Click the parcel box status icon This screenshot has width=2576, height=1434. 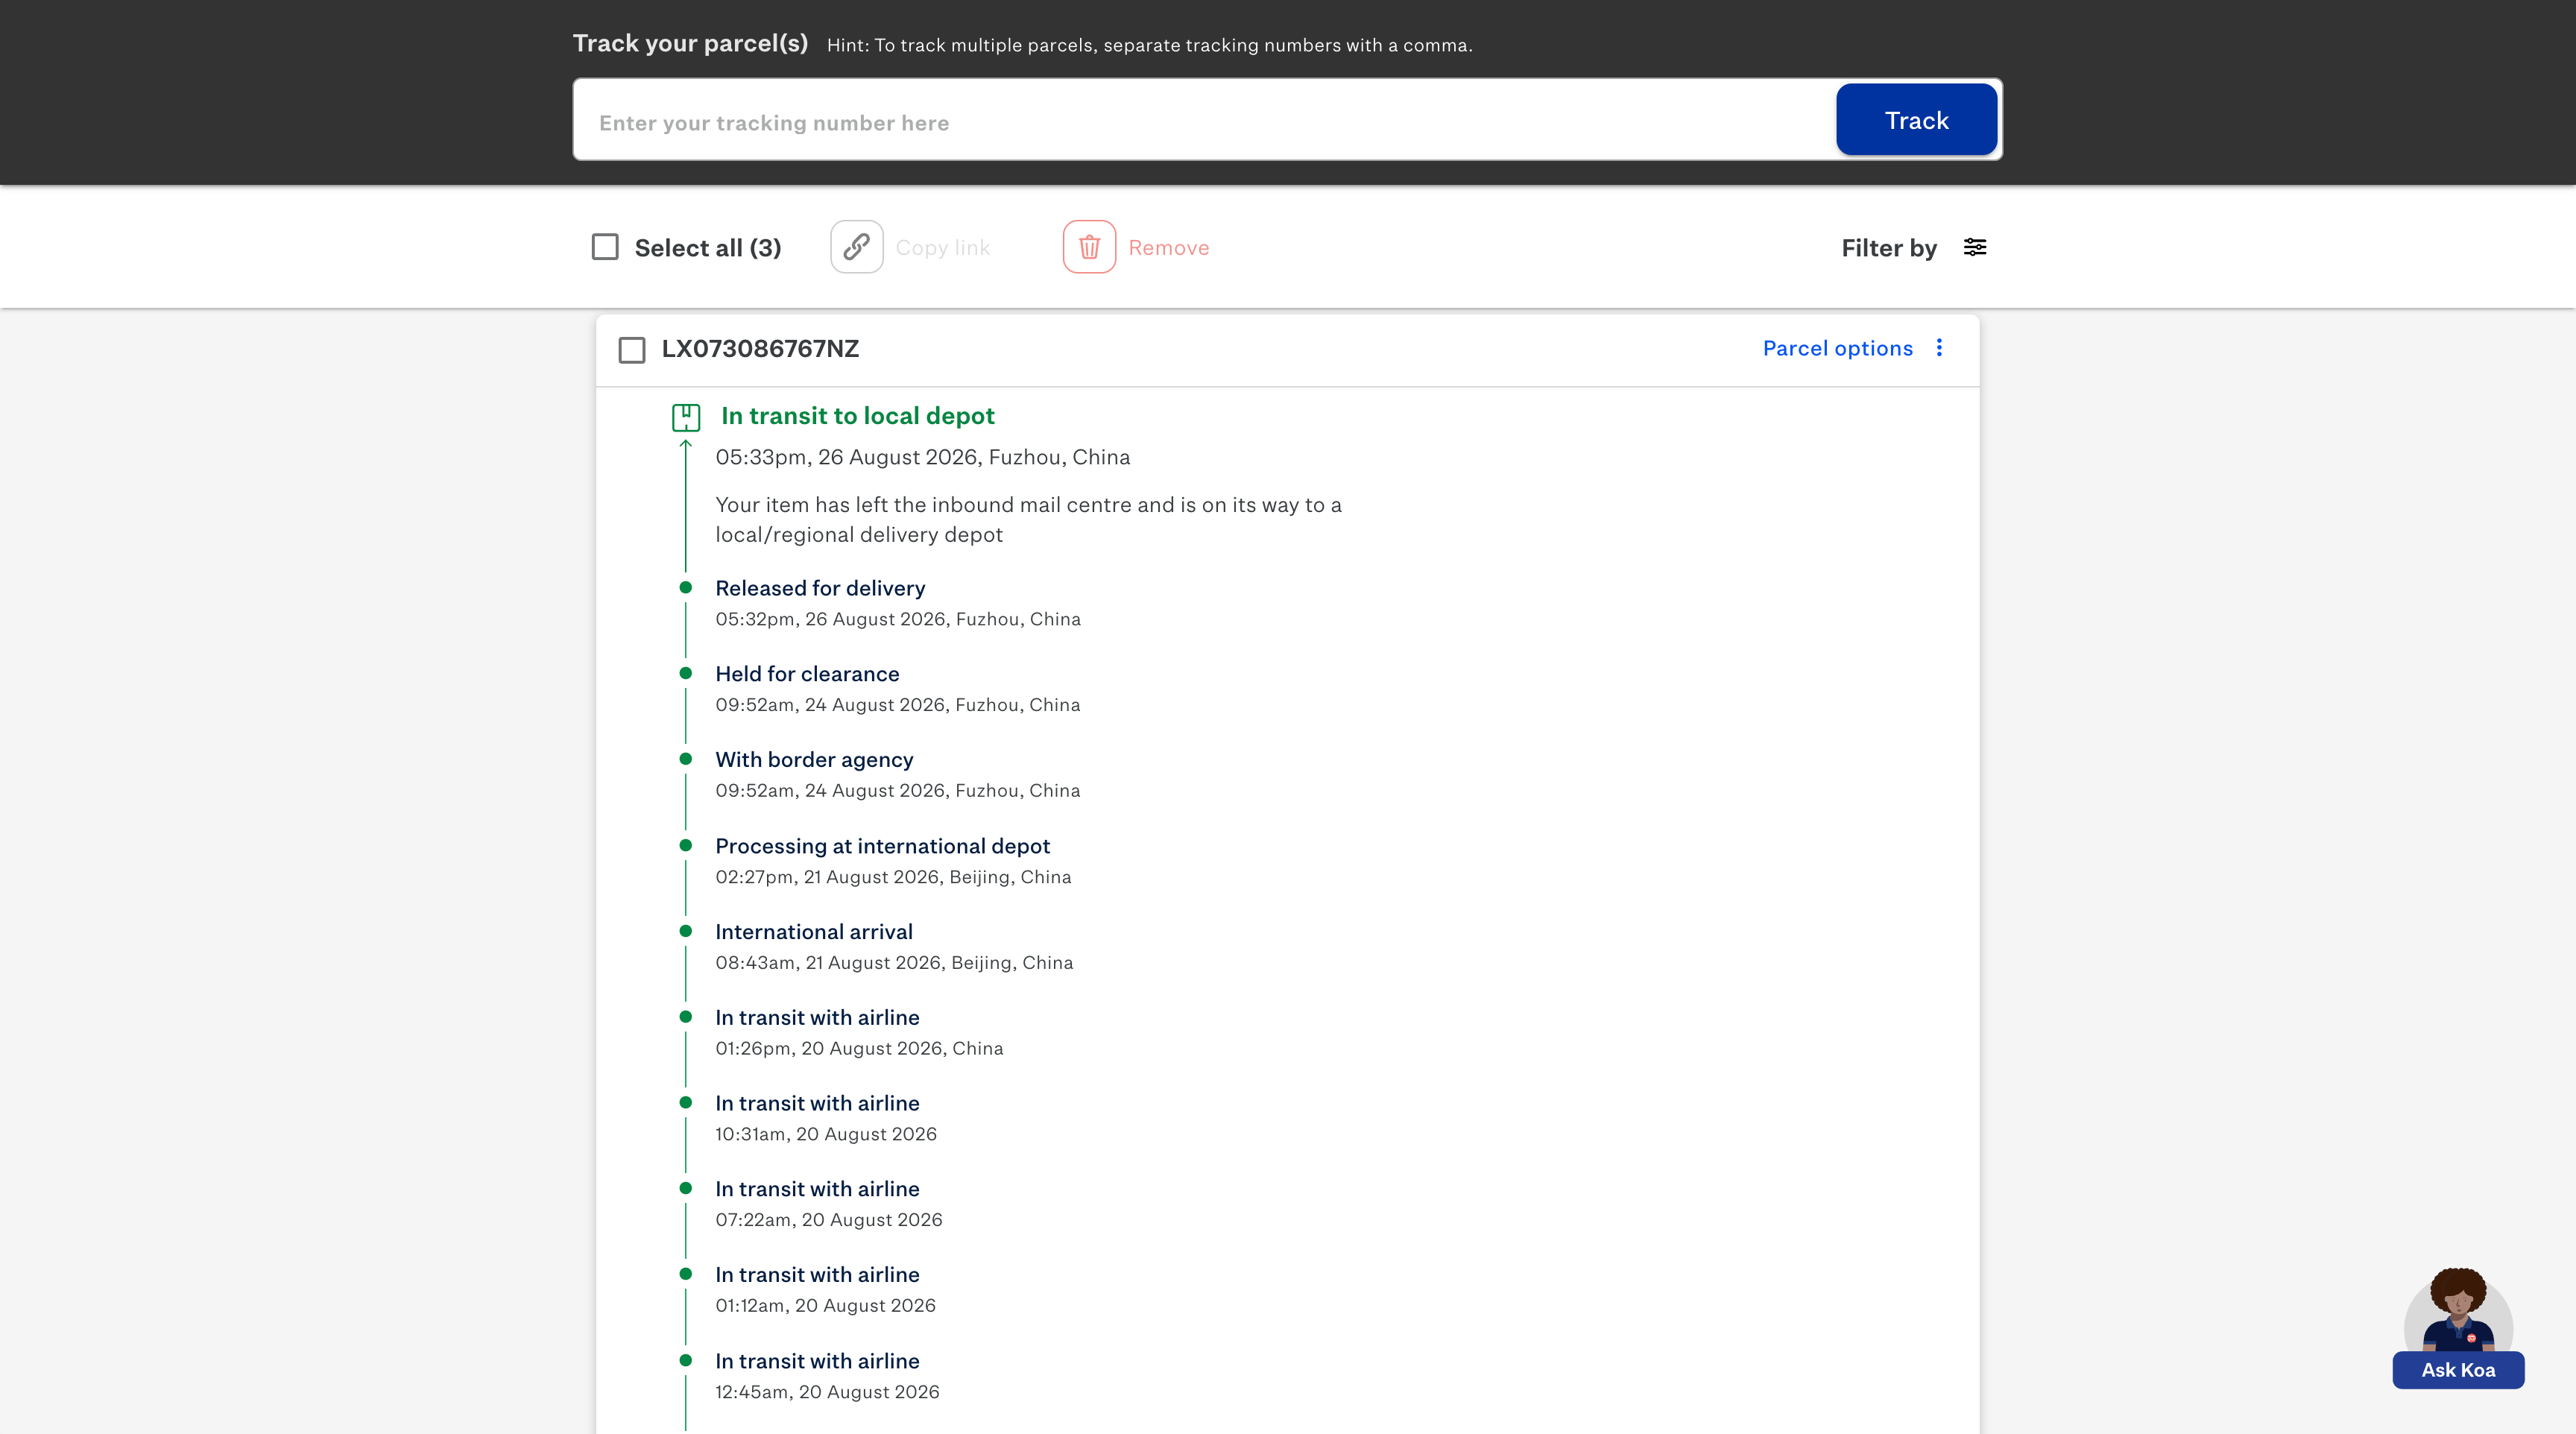tap(686, 417)
